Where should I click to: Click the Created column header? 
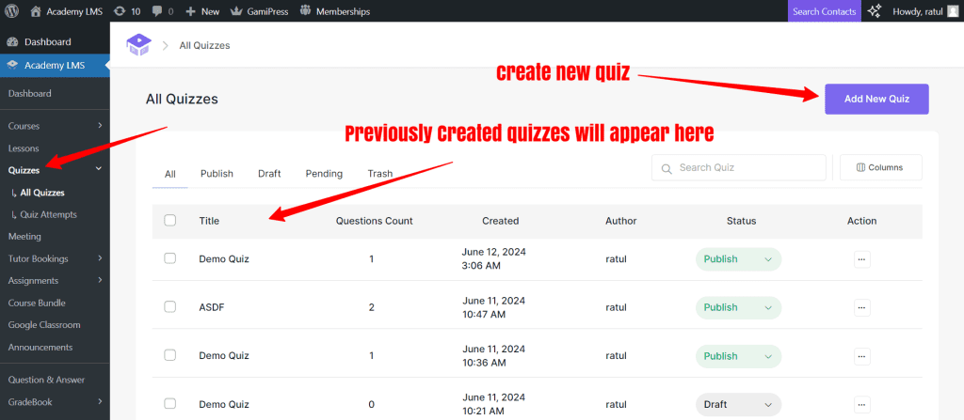coord(501,221)
